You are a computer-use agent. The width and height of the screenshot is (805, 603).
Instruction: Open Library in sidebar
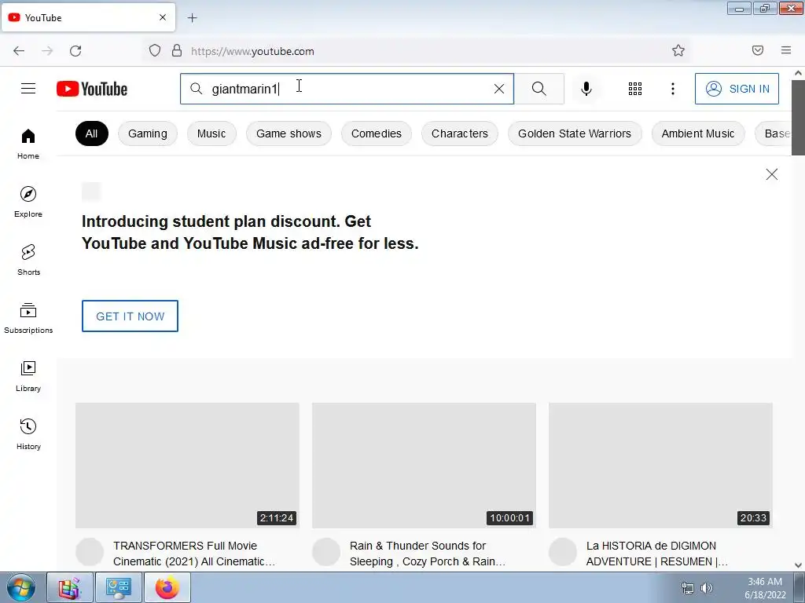point(28,376)
